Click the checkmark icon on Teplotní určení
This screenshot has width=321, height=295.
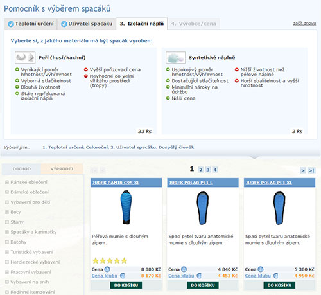[11, 24]
